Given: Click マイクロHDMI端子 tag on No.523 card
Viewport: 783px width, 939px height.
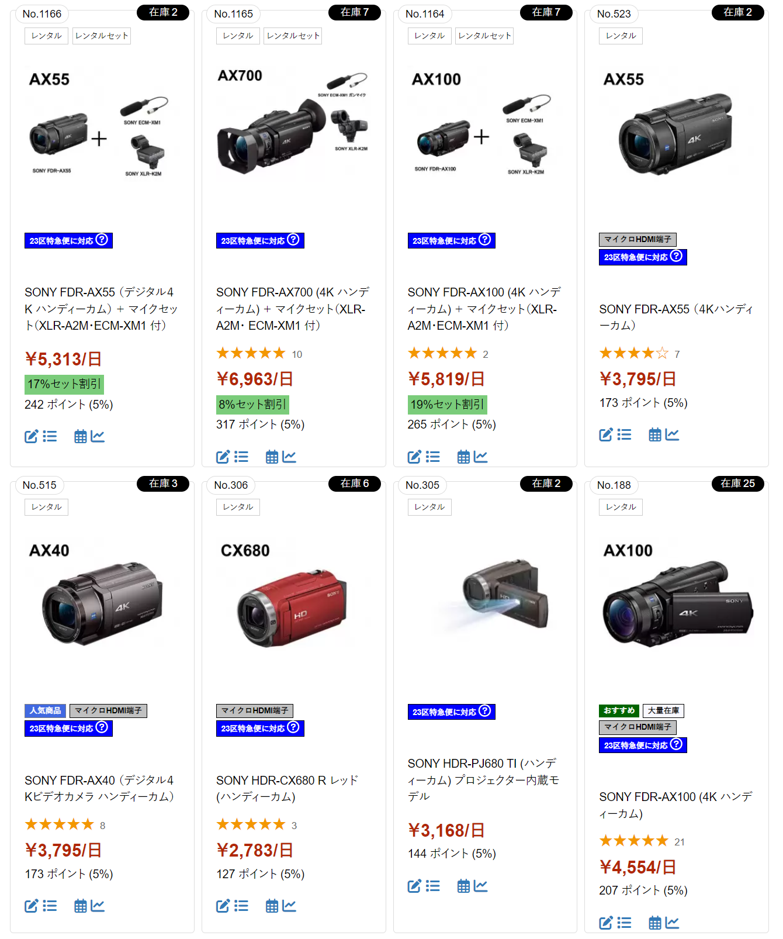Looking at the screenshot, I should pyautogui.click(x=638, y=239).
